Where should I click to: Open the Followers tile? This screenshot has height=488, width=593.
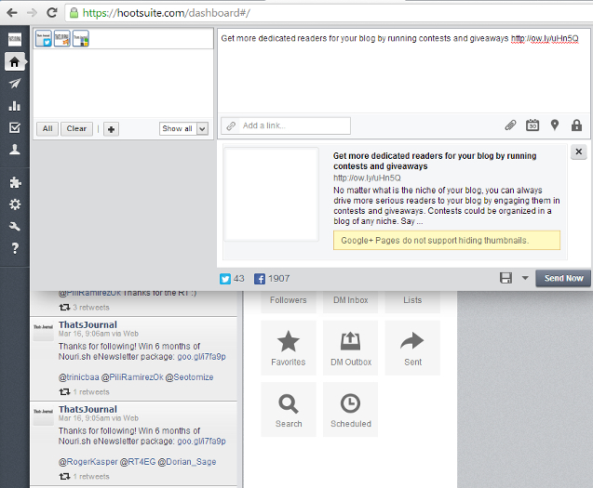(x=289, y=301)
